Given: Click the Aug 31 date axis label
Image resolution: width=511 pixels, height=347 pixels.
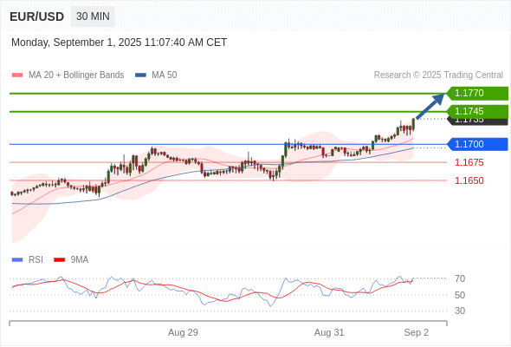Looking at the screenshot, I should coord(329,332).
